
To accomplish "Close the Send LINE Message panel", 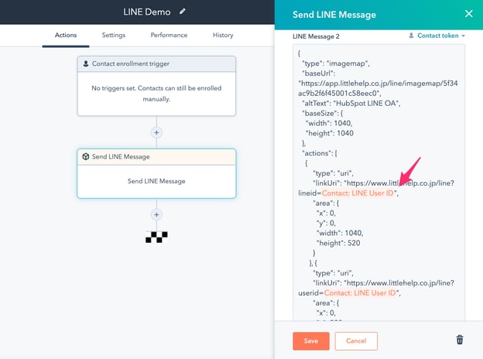I will [468, 13].
